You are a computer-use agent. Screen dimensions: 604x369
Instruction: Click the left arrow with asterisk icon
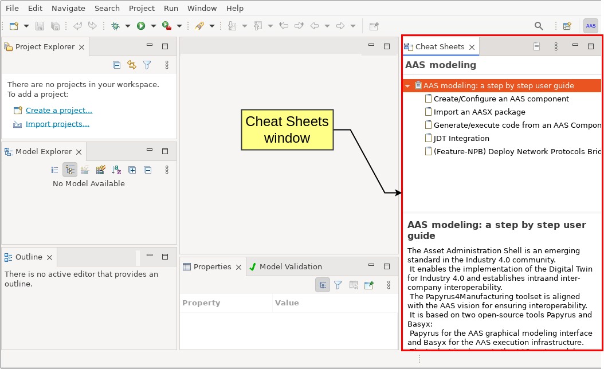coord(284,26)
